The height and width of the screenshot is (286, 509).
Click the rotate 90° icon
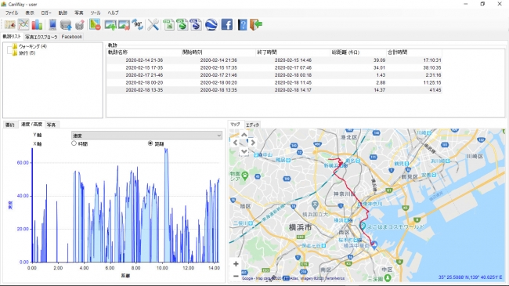click(138, 25)
